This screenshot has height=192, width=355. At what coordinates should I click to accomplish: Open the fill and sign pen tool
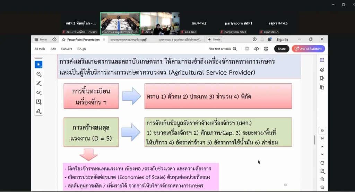(x=38, y=111)
